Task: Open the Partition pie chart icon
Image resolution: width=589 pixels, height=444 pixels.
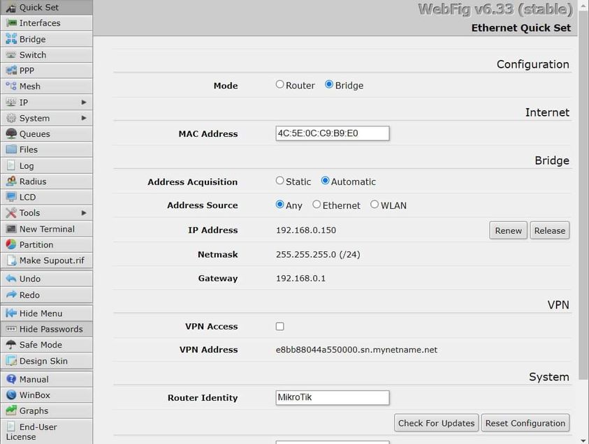Action: [11, 245]
